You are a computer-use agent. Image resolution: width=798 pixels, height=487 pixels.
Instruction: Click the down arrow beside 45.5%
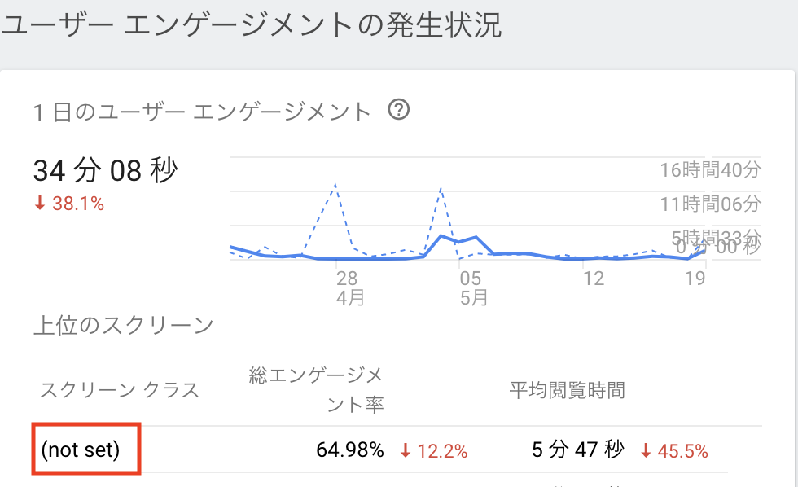click(x=646, y=450)
